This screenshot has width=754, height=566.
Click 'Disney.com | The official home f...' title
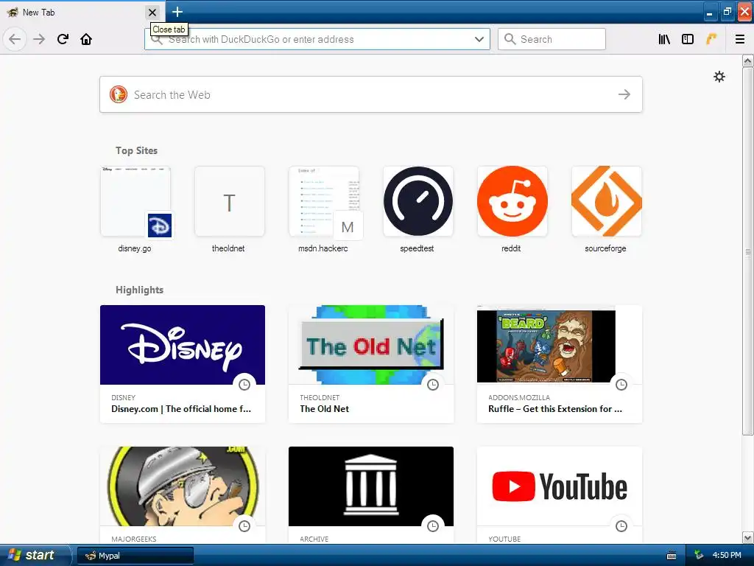click(181, 408)
